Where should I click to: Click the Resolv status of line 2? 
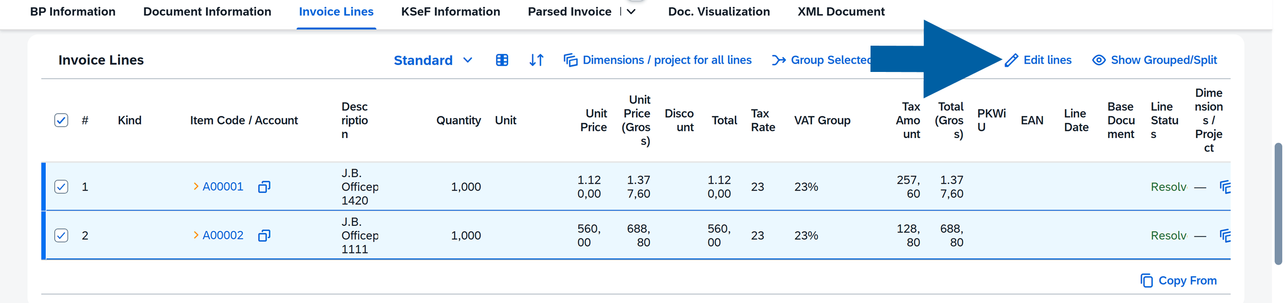(1168, 236)
